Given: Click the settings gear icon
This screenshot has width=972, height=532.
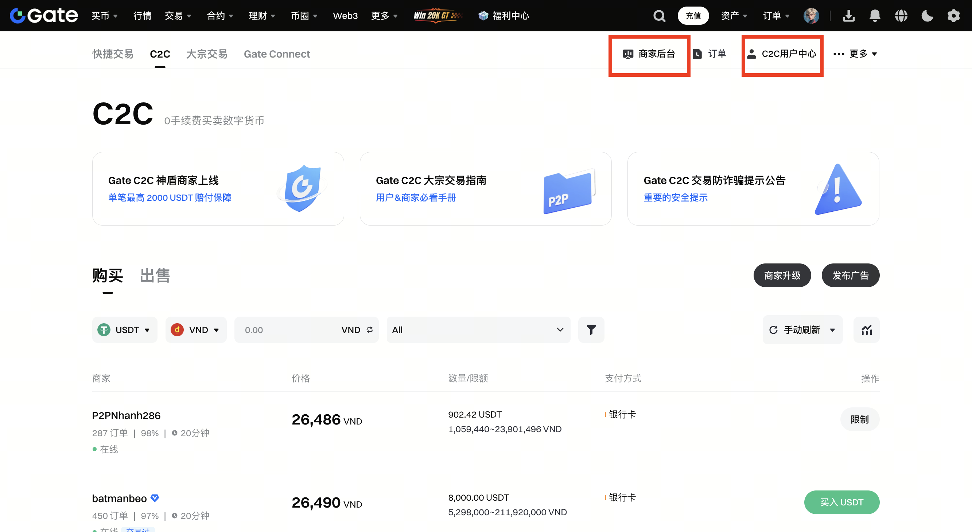Looking at the screenshot, I should (x=953, y=16).
